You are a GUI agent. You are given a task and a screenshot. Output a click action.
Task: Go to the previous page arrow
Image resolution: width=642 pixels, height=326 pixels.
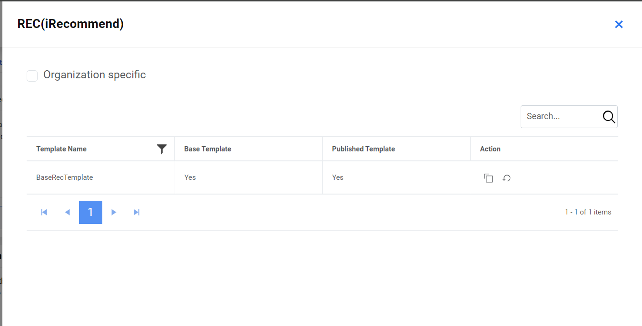pyautogui.click(x=67, y=212)
